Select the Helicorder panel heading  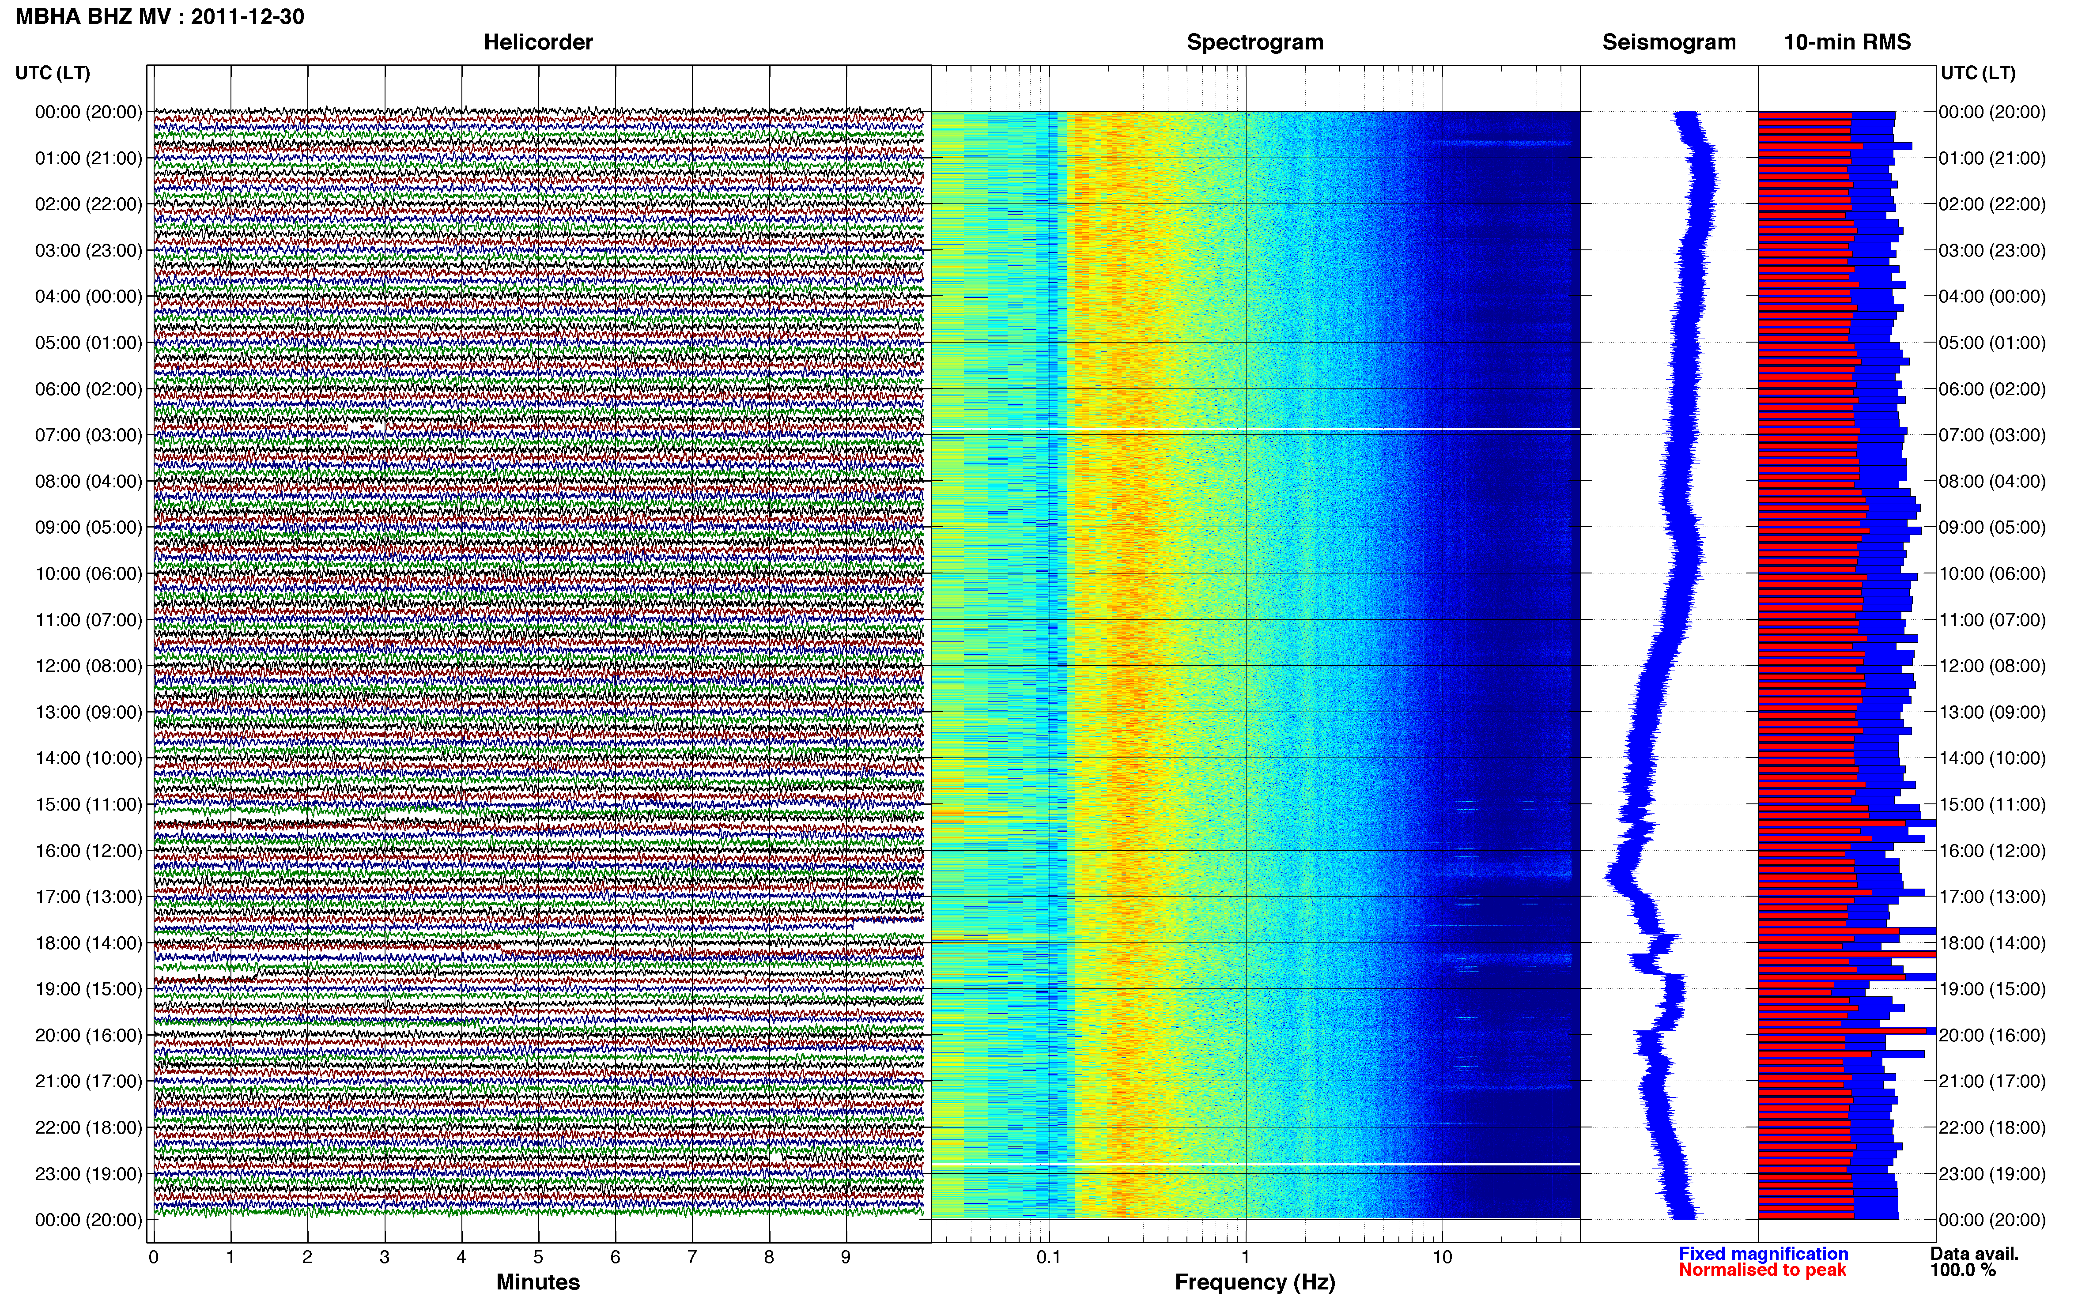(x=538, y=42)
